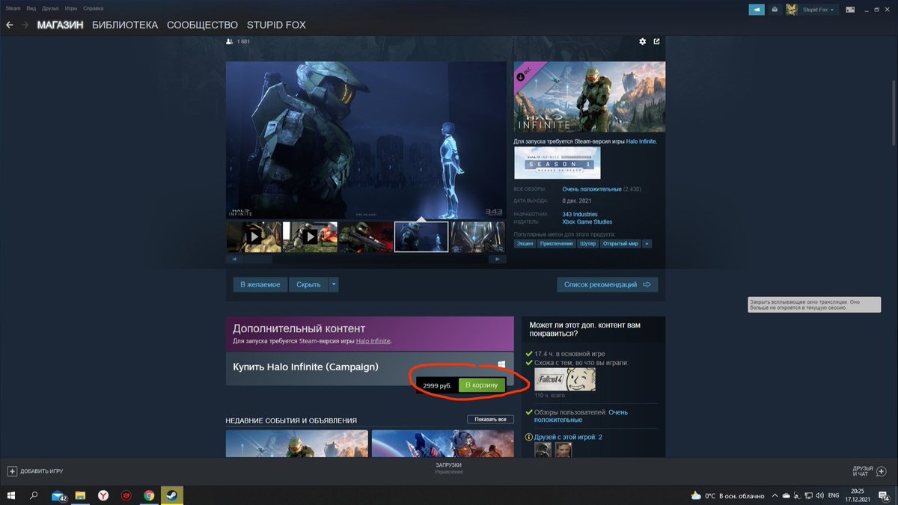Click the plus button to add tags
898x505 pixels.
tap(647, 244)
